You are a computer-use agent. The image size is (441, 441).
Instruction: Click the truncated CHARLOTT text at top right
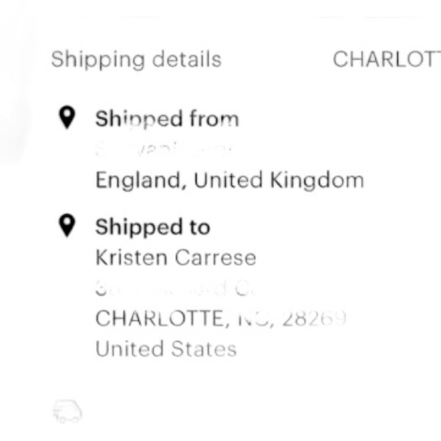point(386,60)
